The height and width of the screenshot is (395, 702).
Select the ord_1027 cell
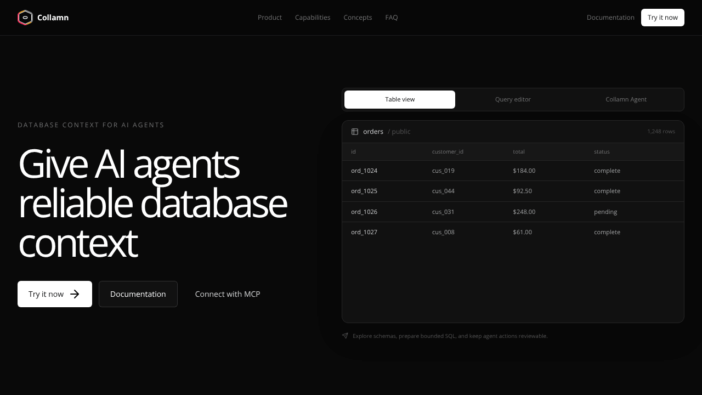(x=364, y=232)
